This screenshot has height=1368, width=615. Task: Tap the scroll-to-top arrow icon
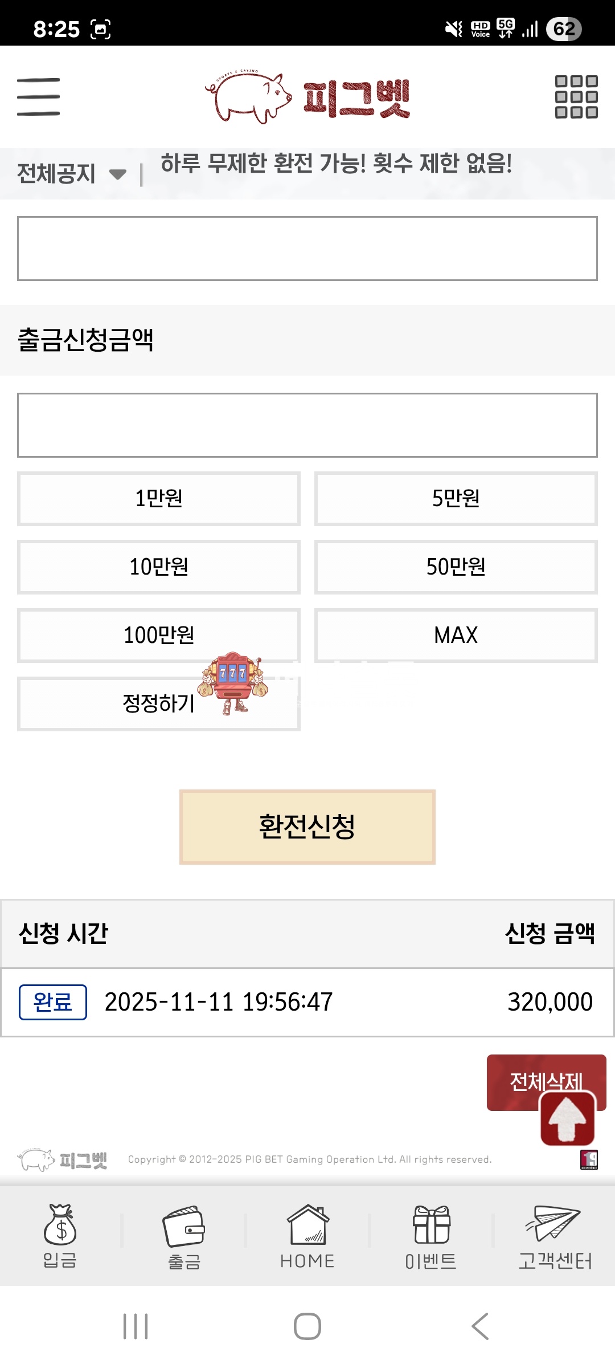tap(567, 1118)
